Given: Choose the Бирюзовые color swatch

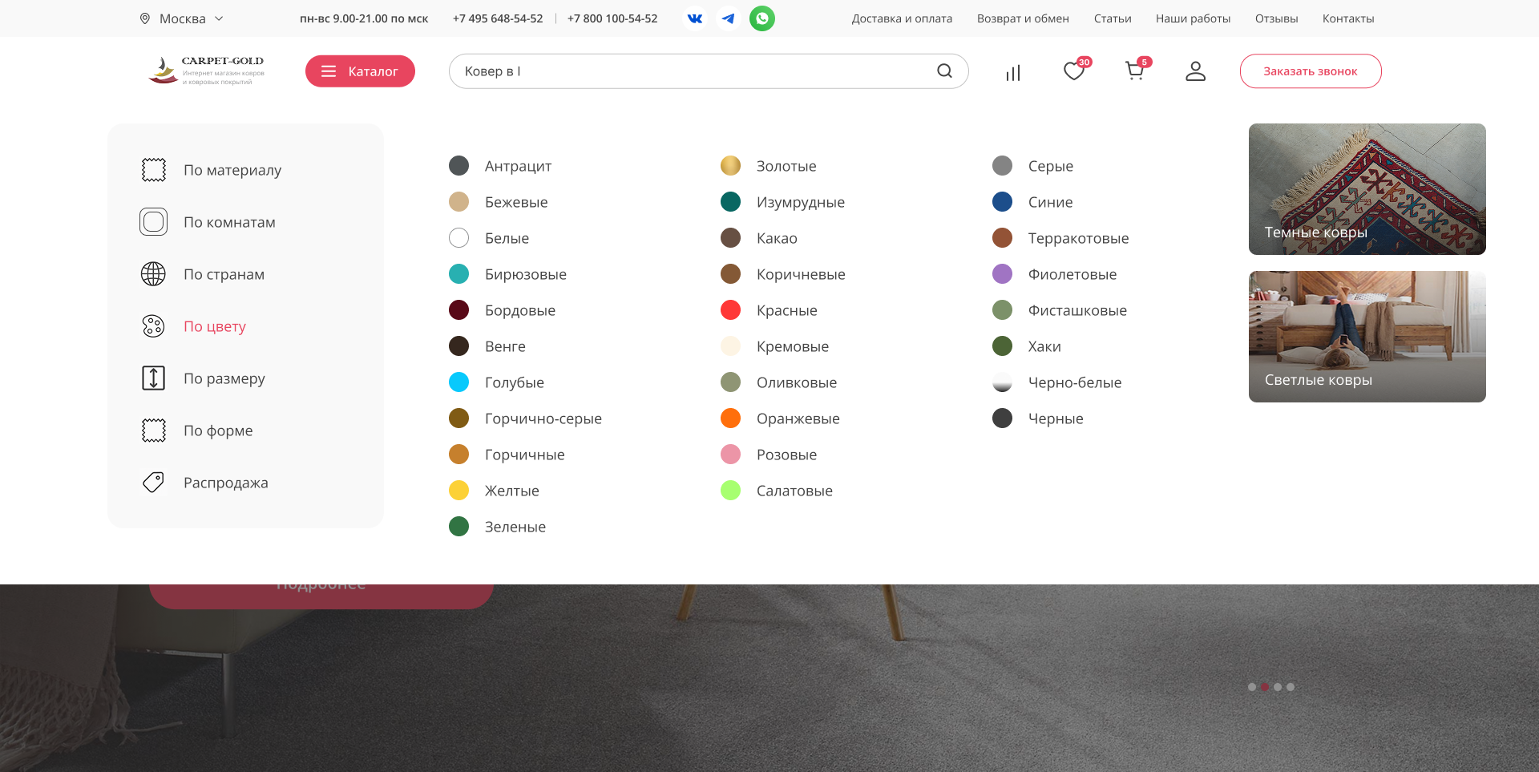Looking at the screenshot, I should (x=459, y=274).
